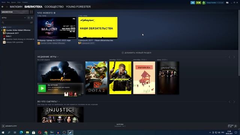Open the advanced filter sliders icon
This screenshot has width=240, height=135.
31,22
